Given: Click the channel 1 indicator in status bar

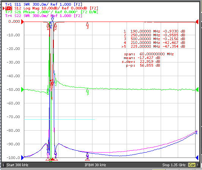Looking at the screenshot, I should tap(3, 165).
